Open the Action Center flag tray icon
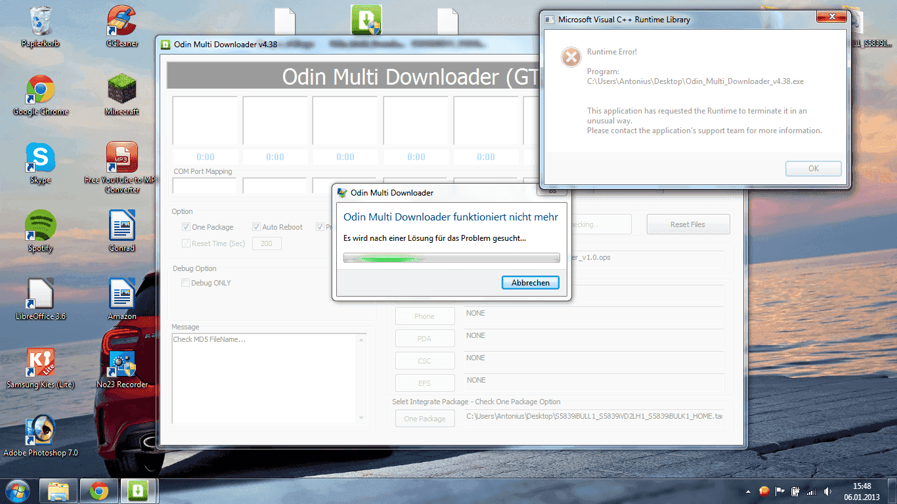This screenshot has height=504, width=897. (780, 491)
